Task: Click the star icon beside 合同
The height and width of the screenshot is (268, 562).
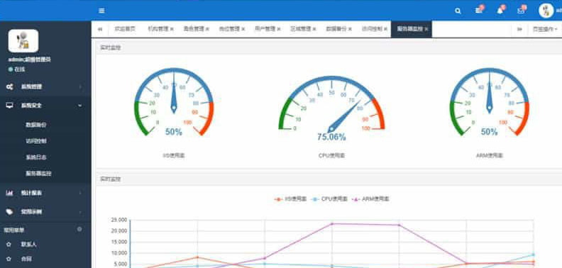Action: point(9,258)
